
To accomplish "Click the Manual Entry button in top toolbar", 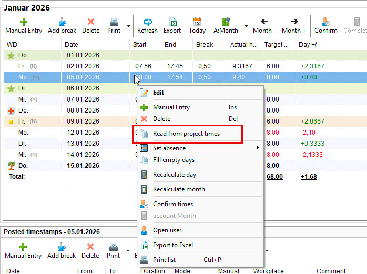I will coord(23,25).
